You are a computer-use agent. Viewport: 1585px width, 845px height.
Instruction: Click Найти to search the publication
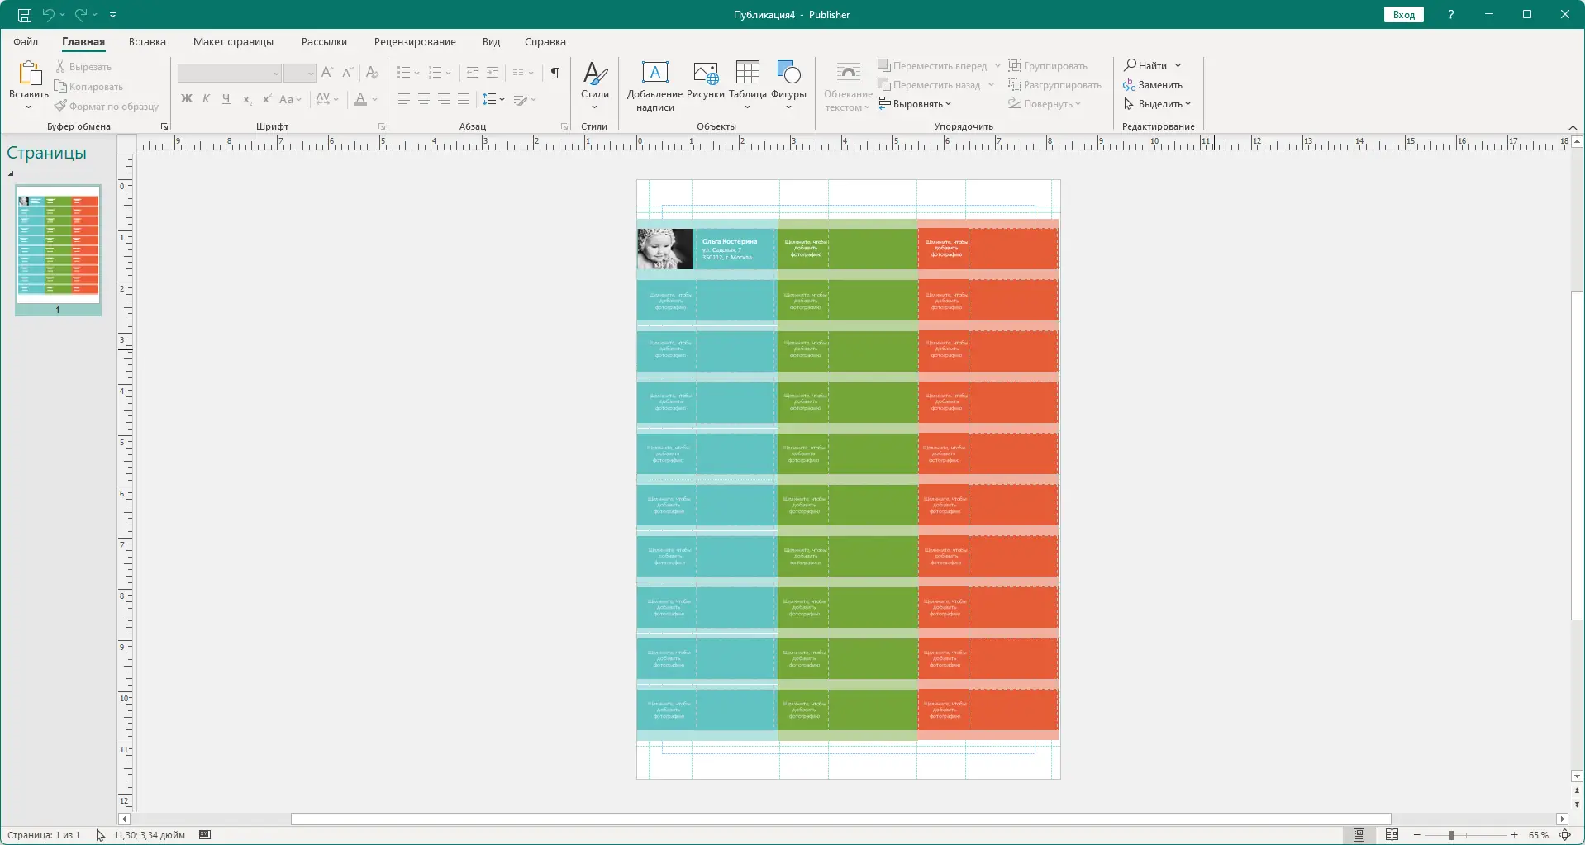pos(1145,66)
